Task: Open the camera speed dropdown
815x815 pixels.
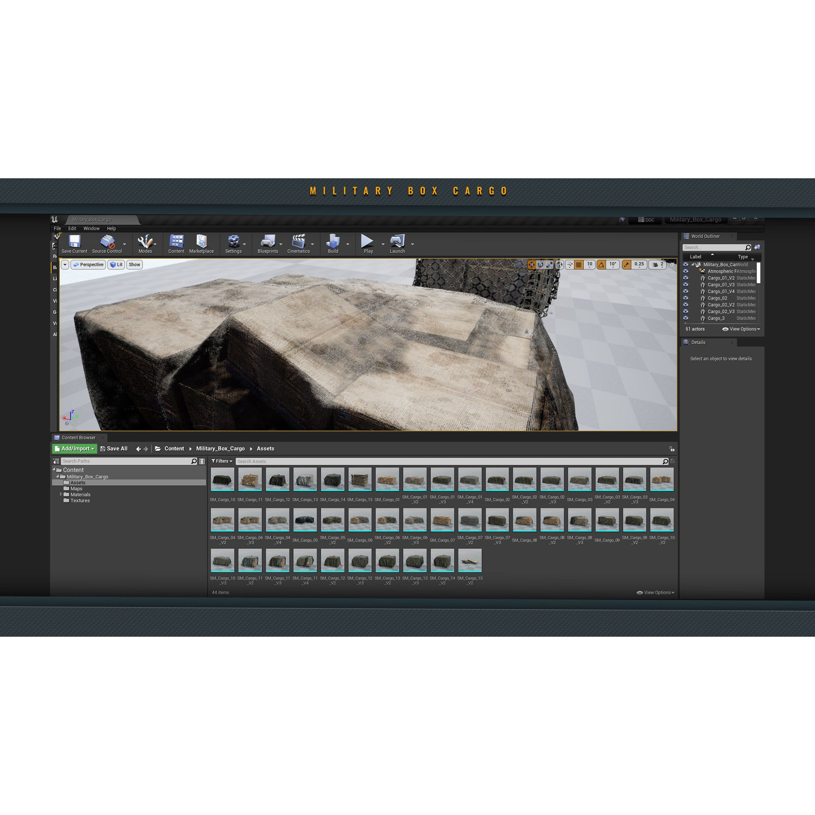Action: [658, 265]
